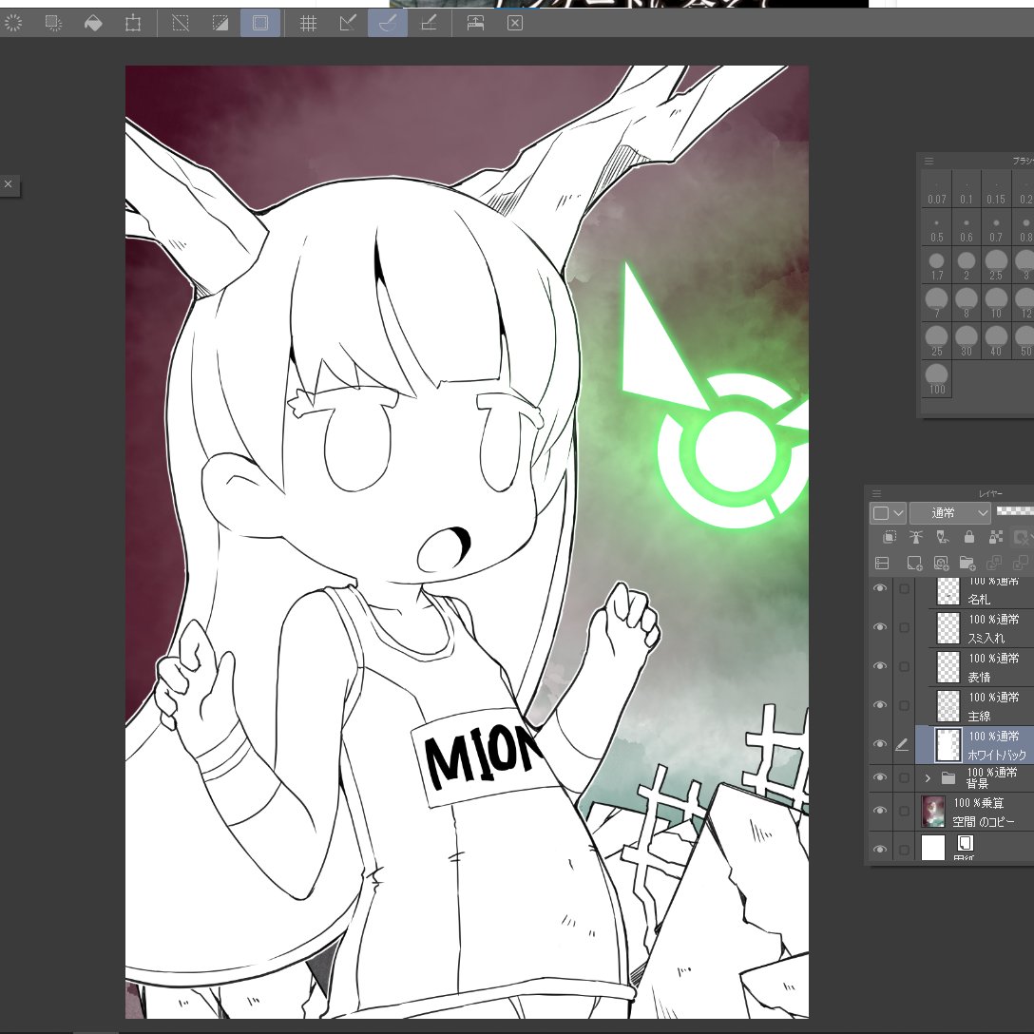Viewport: 1034px width, 1034px height.
Task: Create a New Vector Layer icon
Action: [x=941, y=564]
